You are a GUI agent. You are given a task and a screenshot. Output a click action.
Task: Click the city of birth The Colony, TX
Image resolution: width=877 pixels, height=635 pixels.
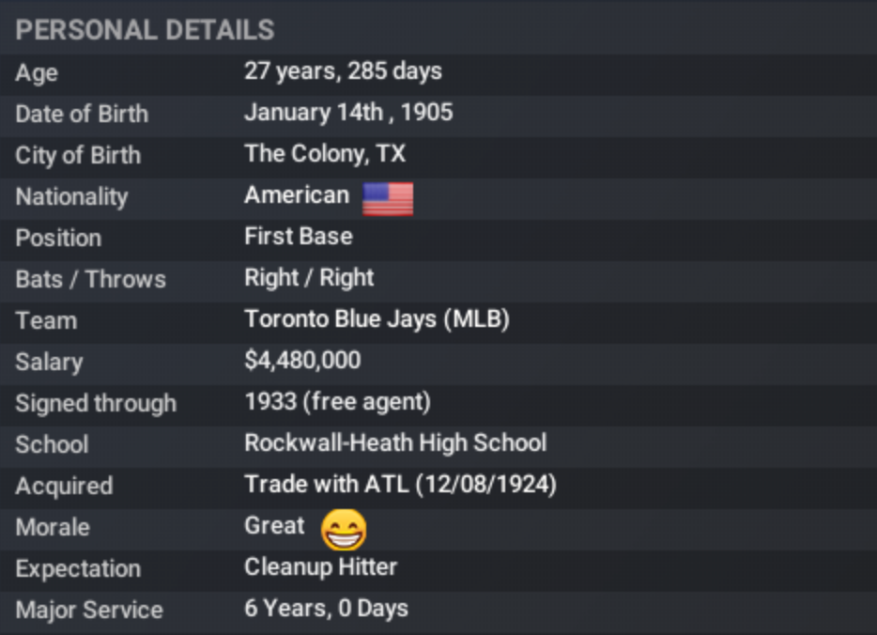pyautogui.click(x=325, y=154)
